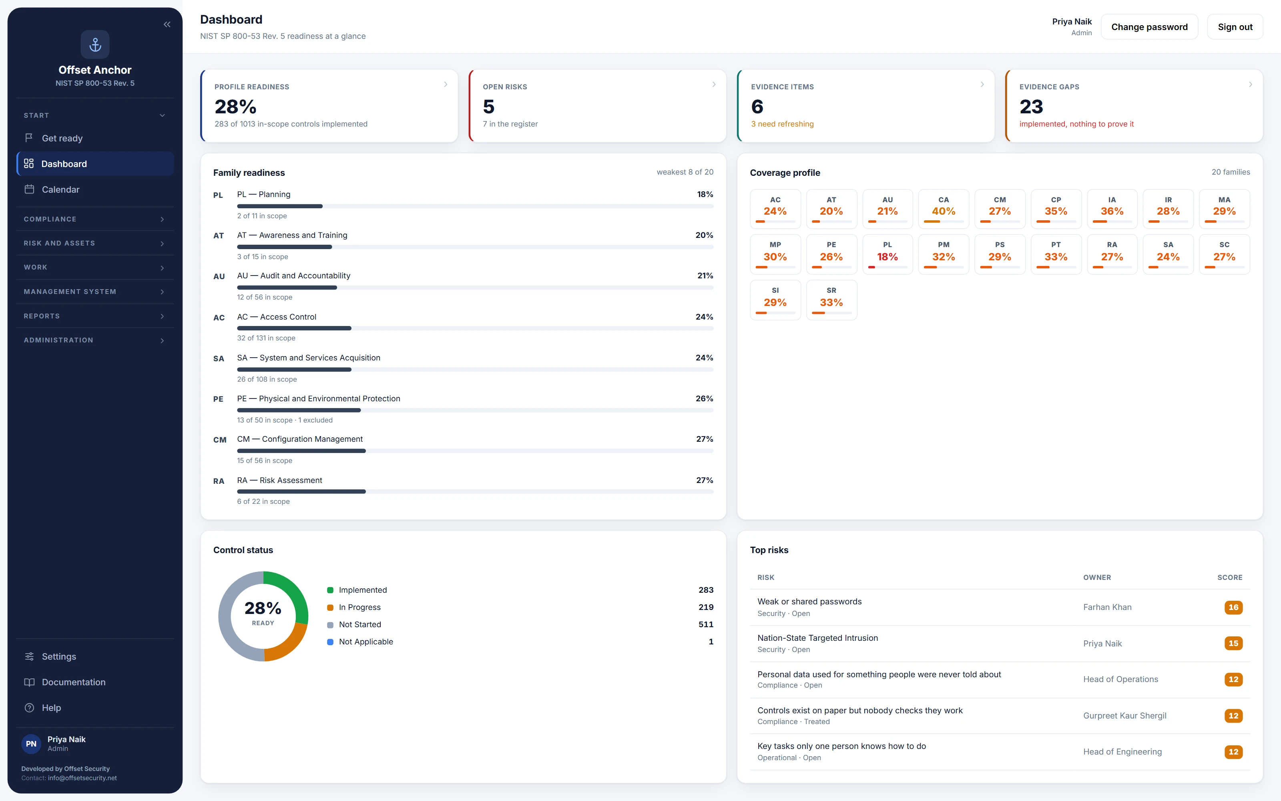Click the Offset Anchor anchor logo
The width and height of the screenshot is (1281, 801).
(x=95, y=44)
